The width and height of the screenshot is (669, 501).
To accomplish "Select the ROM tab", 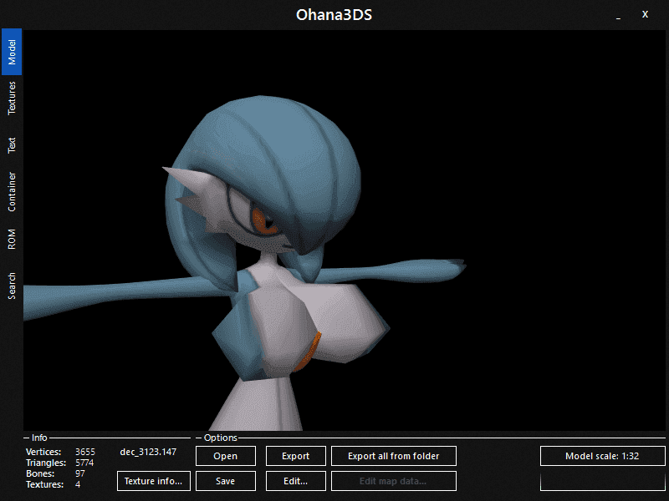I will (x=12, y=239).
